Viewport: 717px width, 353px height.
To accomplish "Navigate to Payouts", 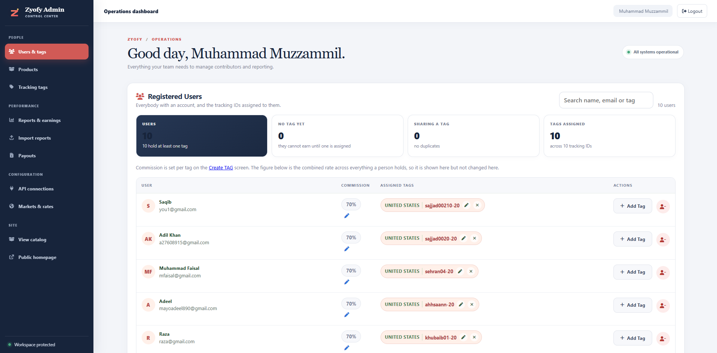I will [x=47, y=155].
